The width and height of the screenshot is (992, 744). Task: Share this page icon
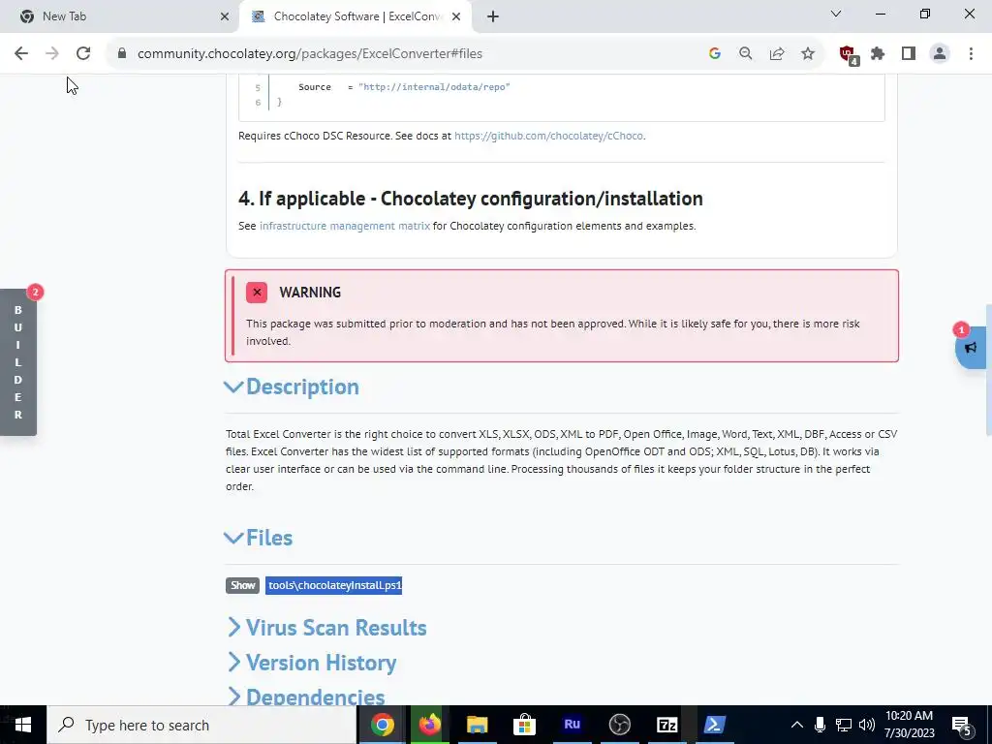pos(777,54)
